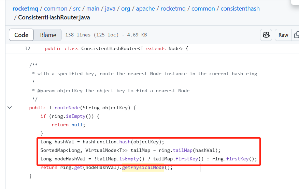The height and width of the screenshot is (189, 299).
Task: Open the rocketmq package folder after apache
Action: pos(173,9)
